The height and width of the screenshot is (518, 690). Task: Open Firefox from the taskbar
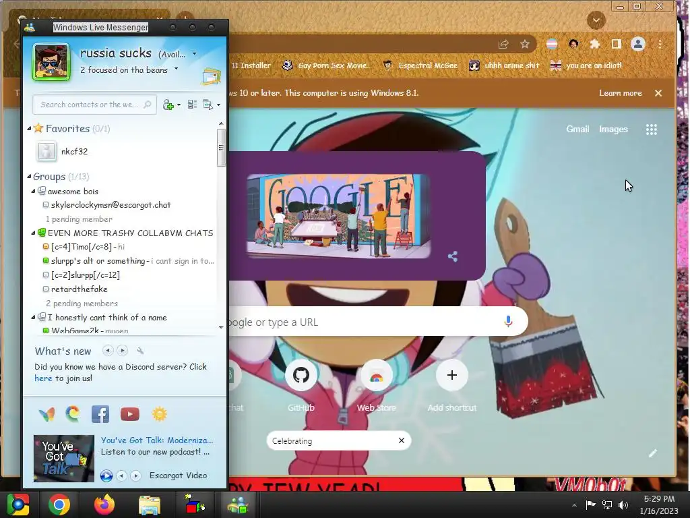[x=104, y=505]
